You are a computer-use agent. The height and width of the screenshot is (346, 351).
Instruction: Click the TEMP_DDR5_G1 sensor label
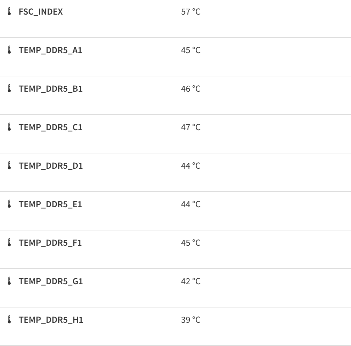(x=51, y=282)
